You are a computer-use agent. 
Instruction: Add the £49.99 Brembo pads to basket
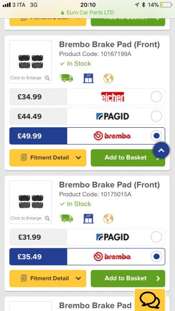[128, 158]
